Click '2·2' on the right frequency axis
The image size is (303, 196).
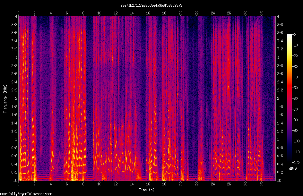coord(280,90)
